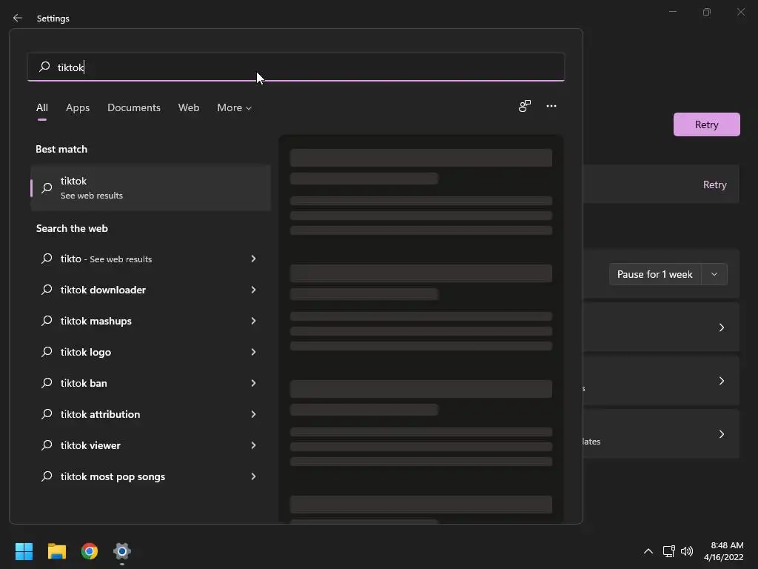Click the search icon next to tiktok attribution
758x569 pixels.
(47, 413)
